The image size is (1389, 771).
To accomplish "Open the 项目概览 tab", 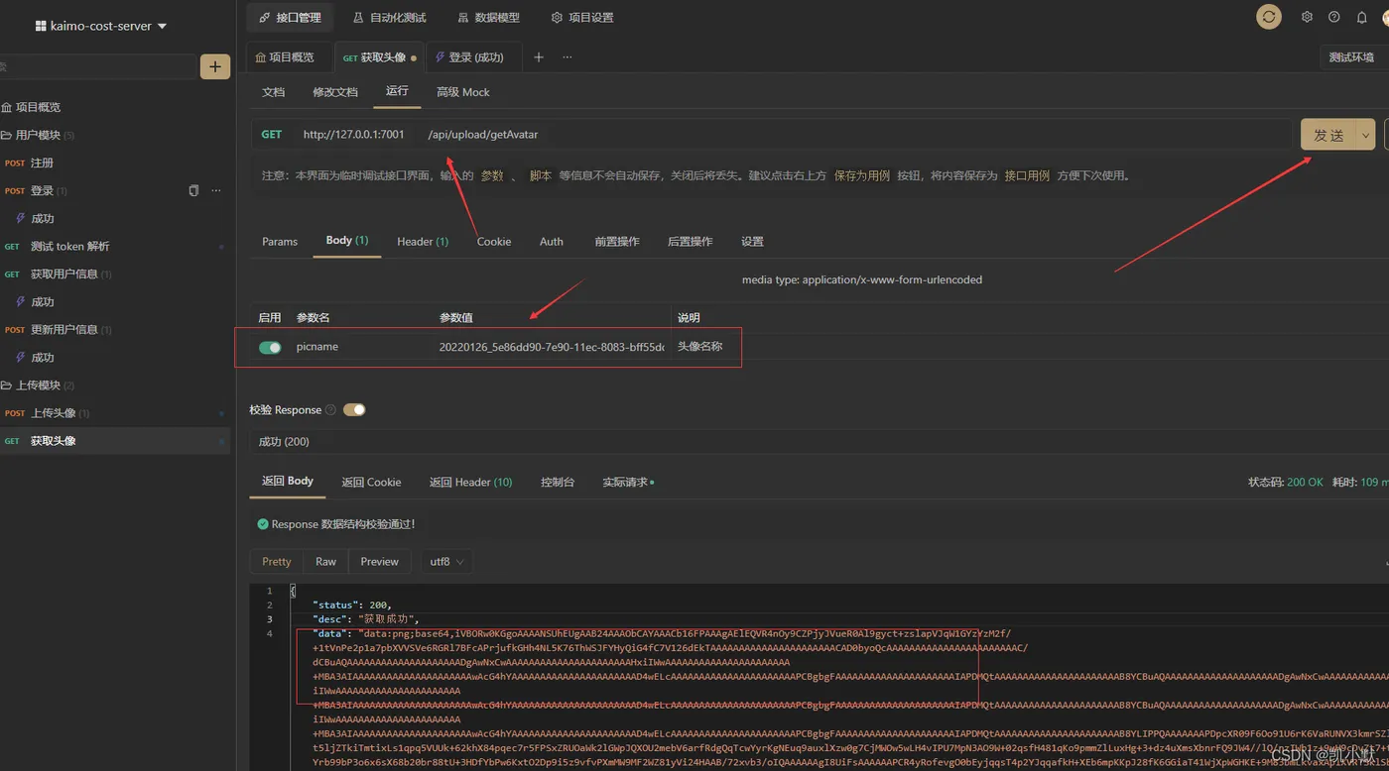I will (286, 57).
